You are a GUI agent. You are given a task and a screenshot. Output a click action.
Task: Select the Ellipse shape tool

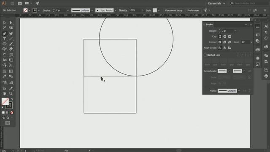(x=5, y=44)
